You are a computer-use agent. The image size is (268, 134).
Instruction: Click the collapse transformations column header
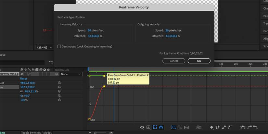click(25, 70)
